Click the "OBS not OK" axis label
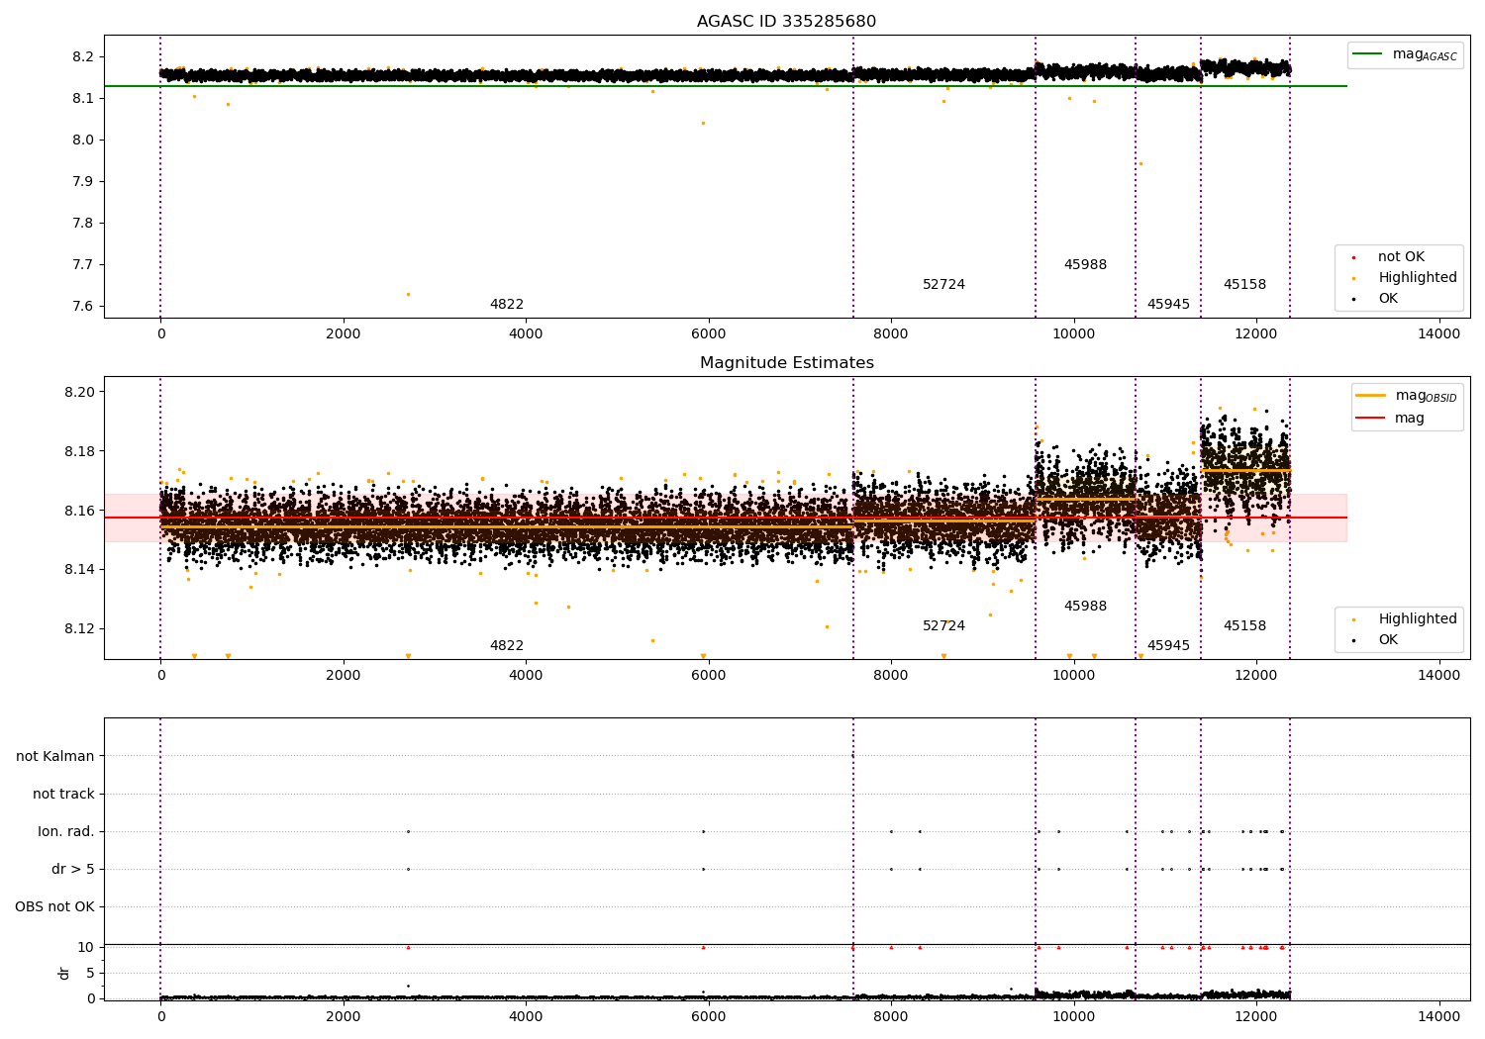This screenshot has width=1485, height=1039. tap(54, 907)
